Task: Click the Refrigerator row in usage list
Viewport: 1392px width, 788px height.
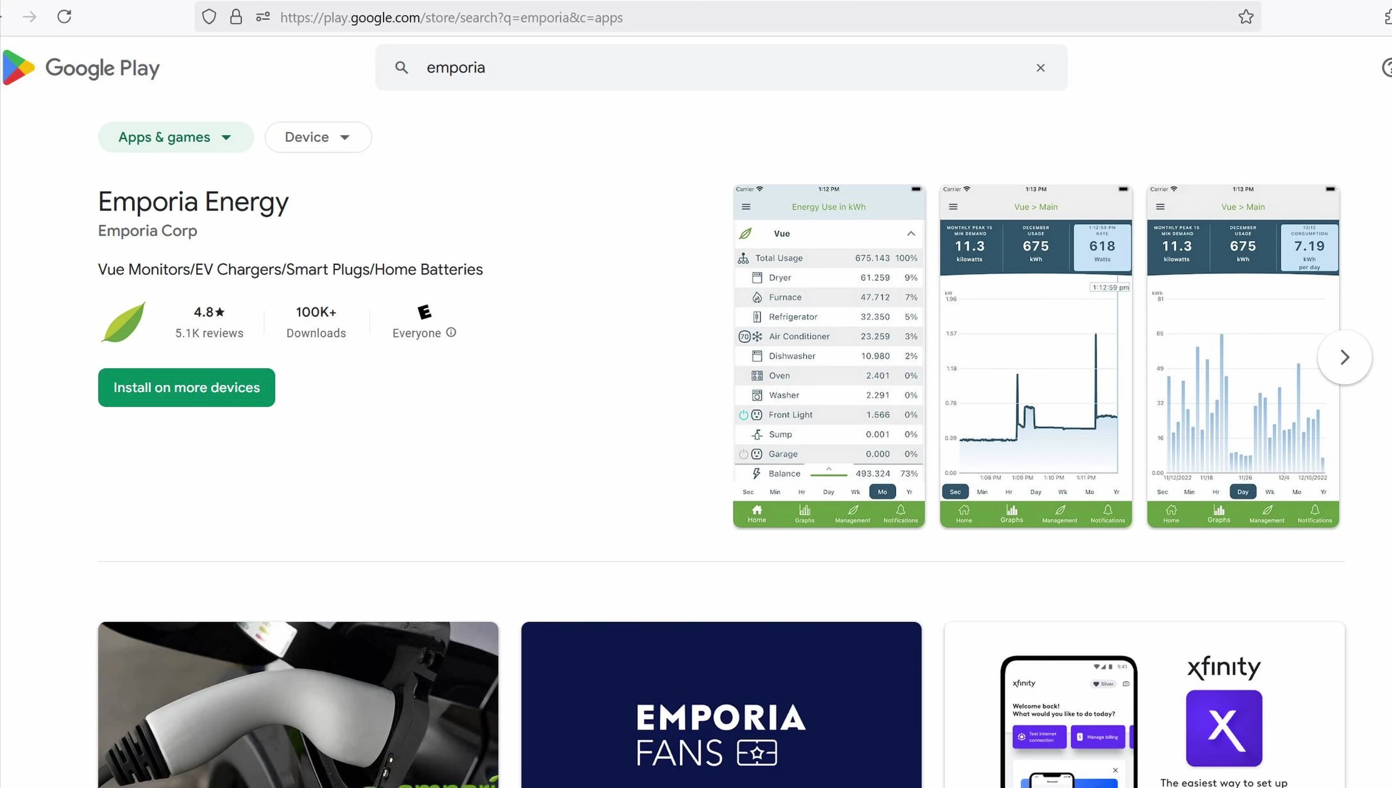Action: (x=829, y=317)
